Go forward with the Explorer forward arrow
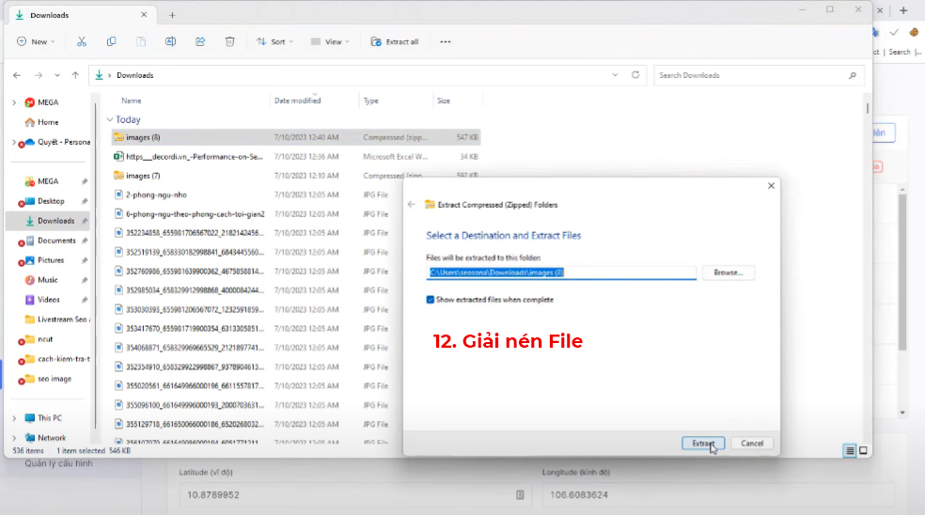This screenshot has width=925, height=515. [x=39, y=75]
